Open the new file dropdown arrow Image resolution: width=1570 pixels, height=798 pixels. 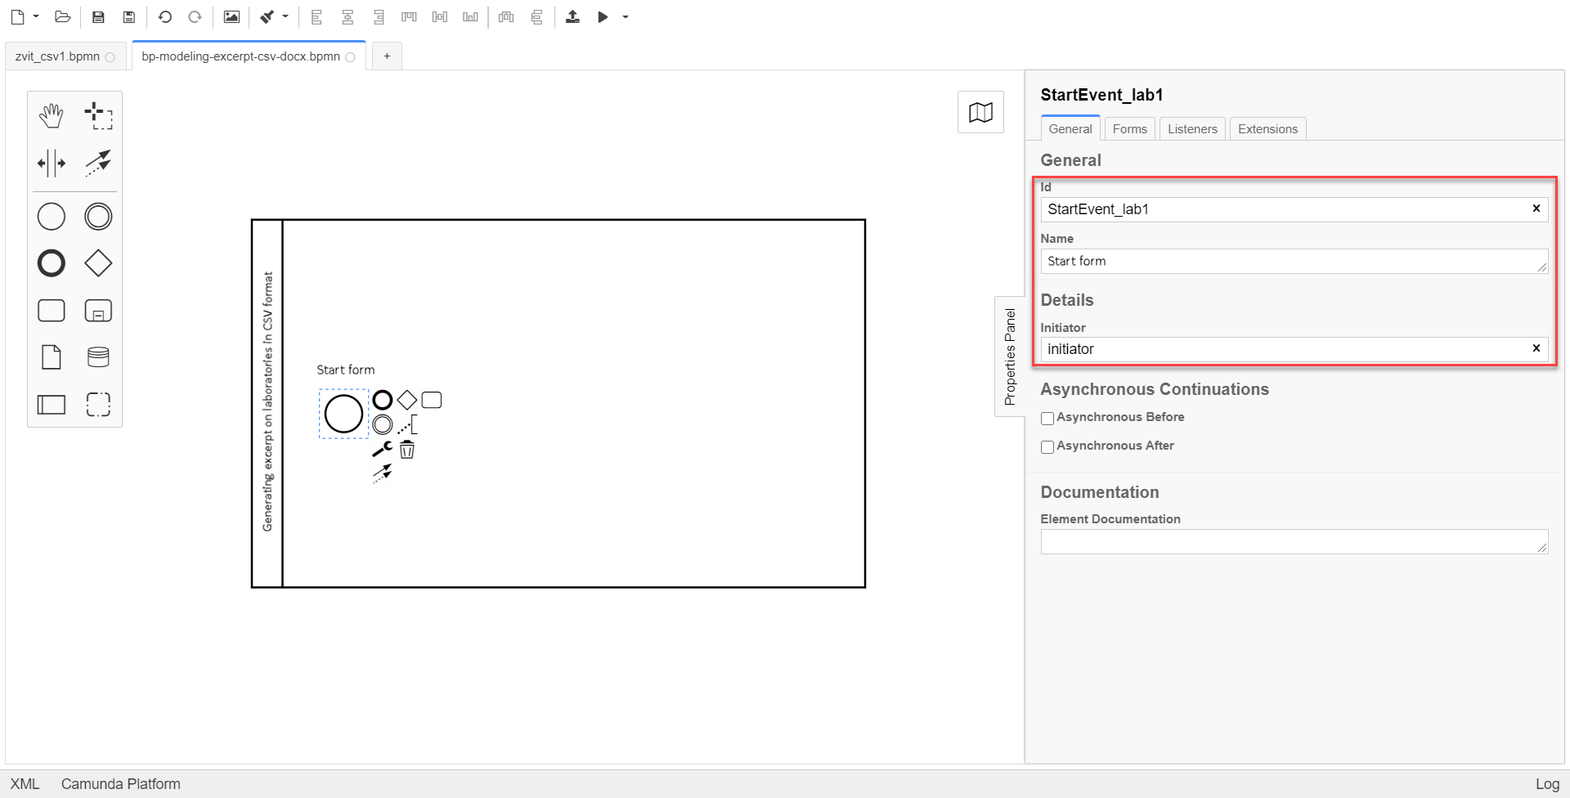(36, 16)
